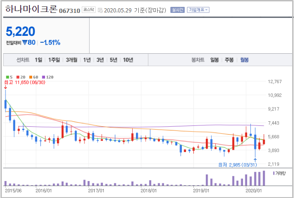Switch to the 월봉 monthly candle chart
Viewport: 294px width, 198px height.
click(244, 60)
